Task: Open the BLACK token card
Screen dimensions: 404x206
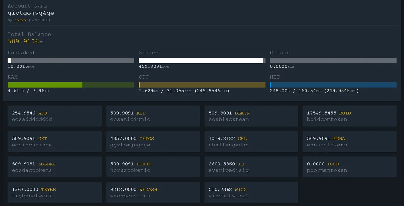Action: (x=251, y=116)
